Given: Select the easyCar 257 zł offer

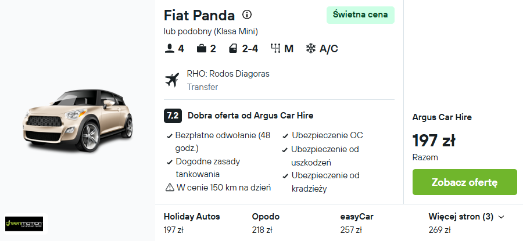Looking at the screenshot, I should 357,222.
